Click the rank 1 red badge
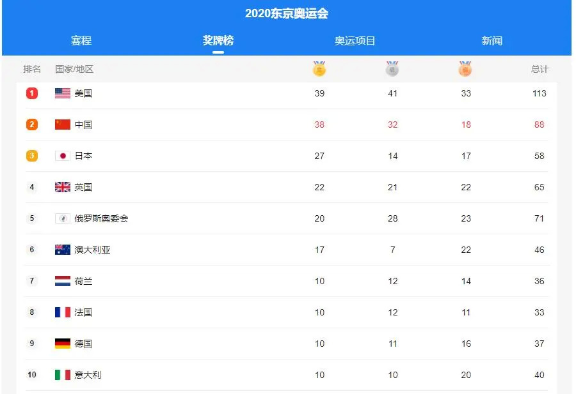Viewport: 576px width, 394px height. click(32, 93)
